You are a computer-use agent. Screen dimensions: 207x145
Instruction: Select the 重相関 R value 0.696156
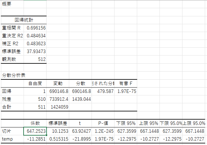36,28
